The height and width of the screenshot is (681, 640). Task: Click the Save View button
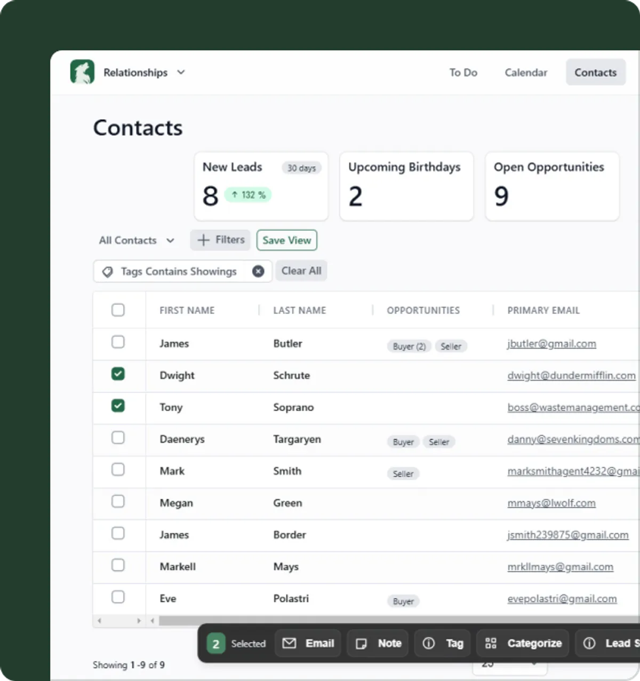pyautogui.click(x=286, y=240)
